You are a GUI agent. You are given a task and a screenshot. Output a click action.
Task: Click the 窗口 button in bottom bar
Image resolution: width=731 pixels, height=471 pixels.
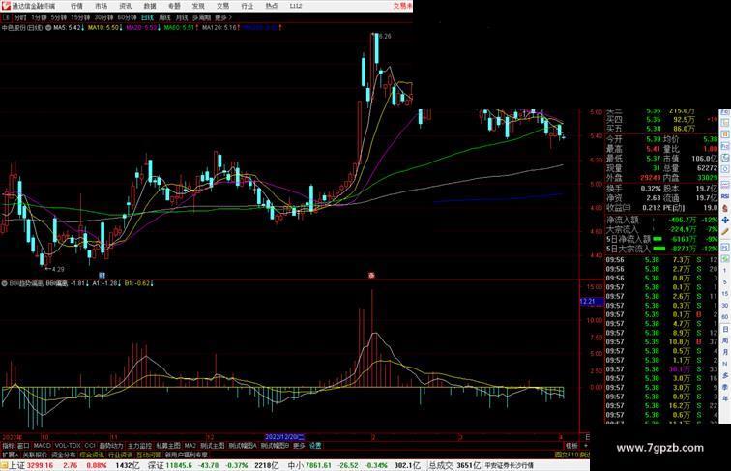pos(23,446)
